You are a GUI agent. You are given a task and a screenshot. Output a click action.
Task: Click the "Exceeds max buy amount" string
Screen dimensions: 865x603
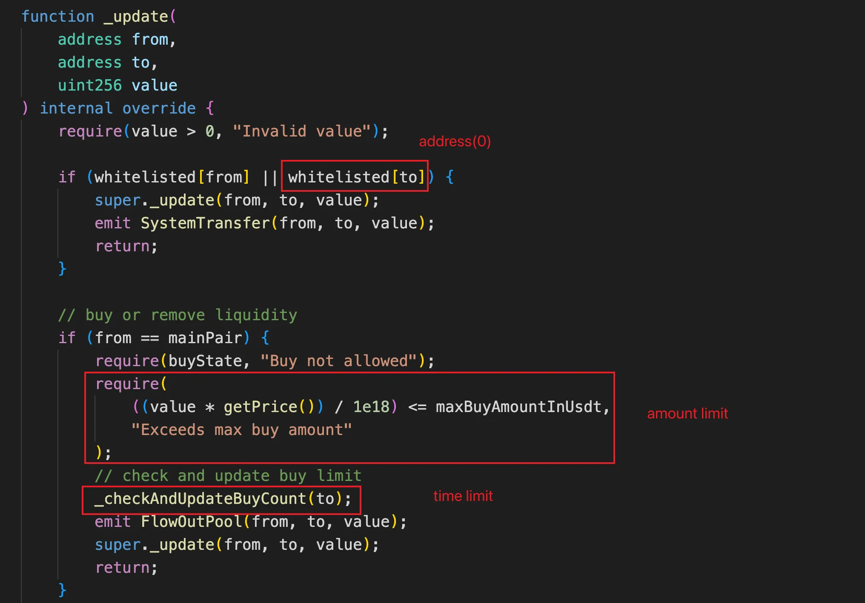click(x=241, y=430)
